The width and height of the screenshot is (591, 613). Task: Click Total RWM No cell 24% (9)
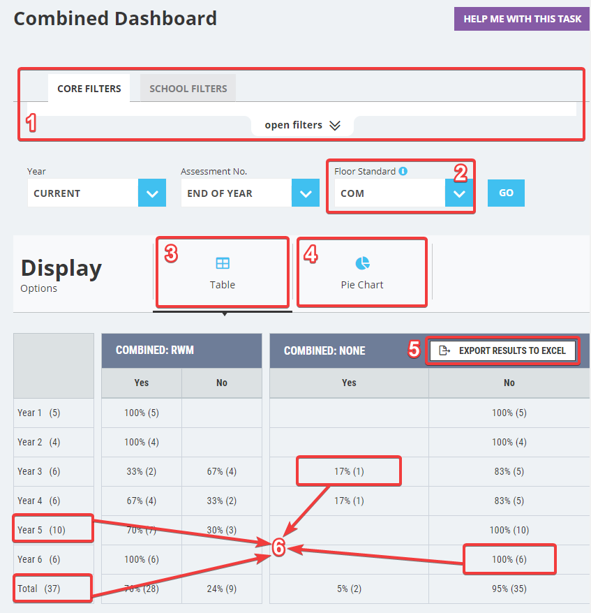point(222,589)
